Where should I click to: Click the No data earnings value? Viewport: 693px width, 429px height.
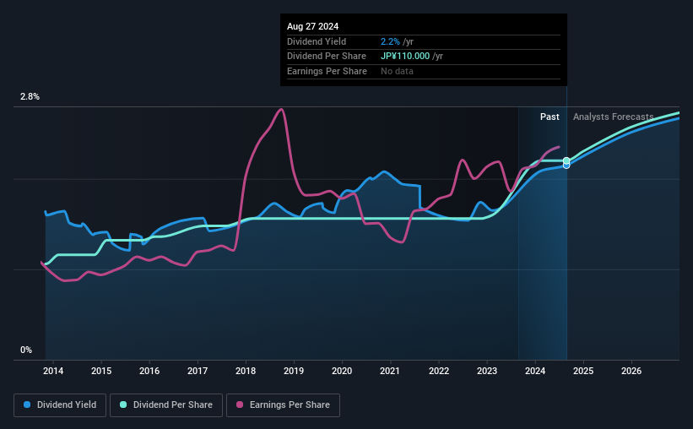pos(398,71)
